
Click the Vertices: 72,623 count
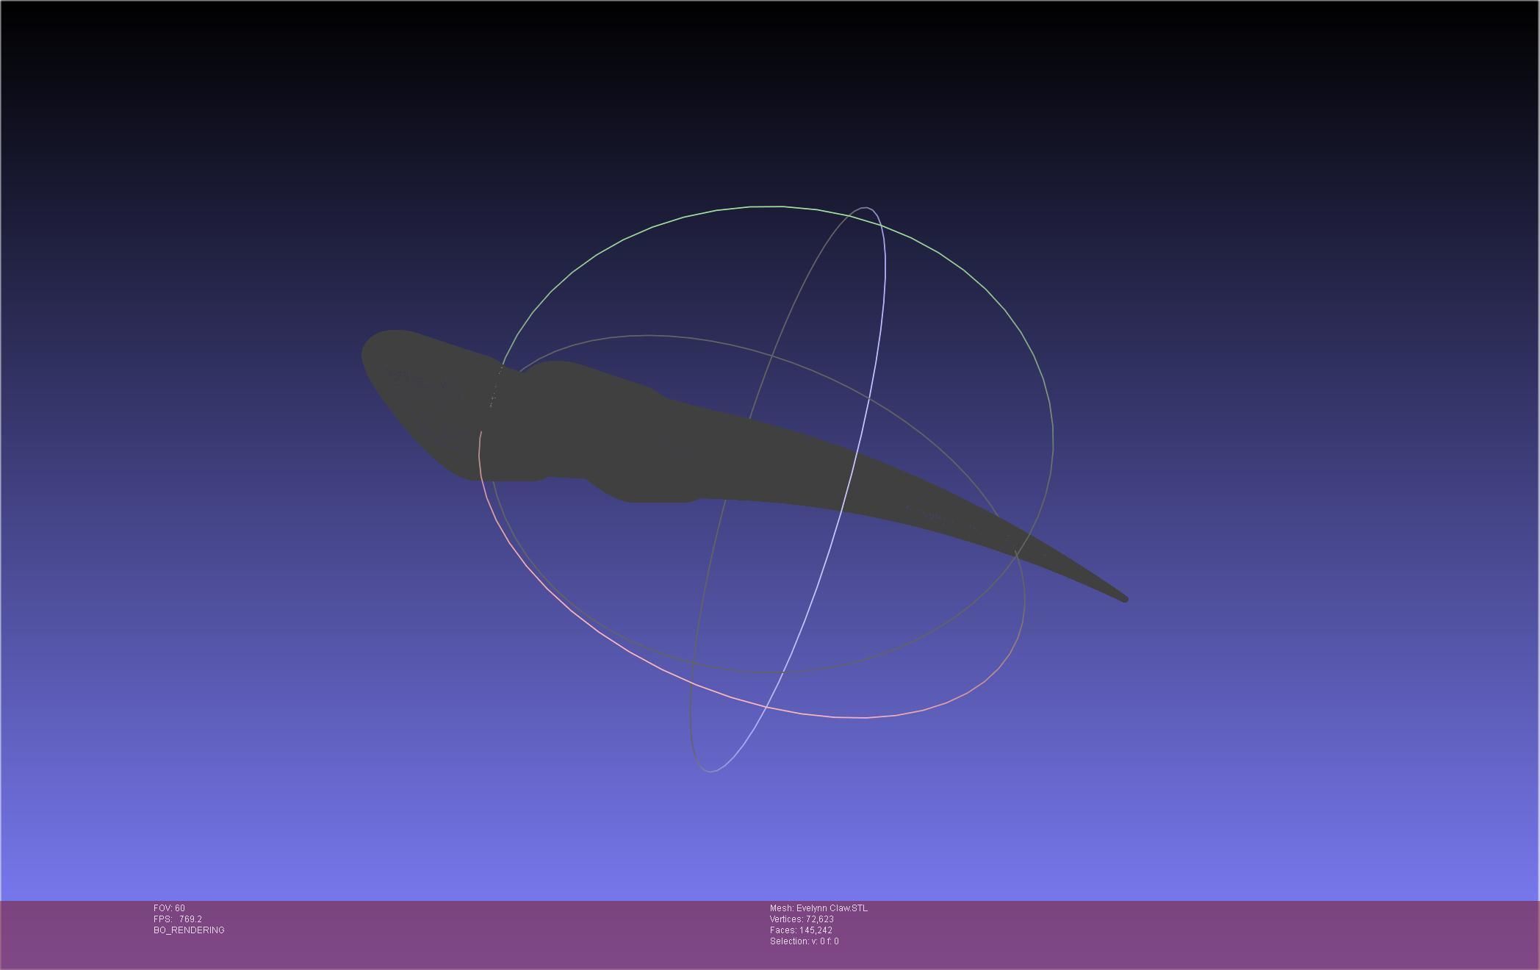(802, 919)
